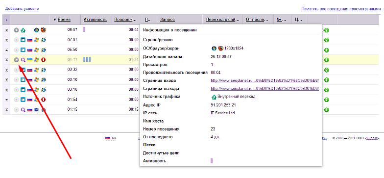Expand the 05:50 visit row details
The image size is (384, 178).
(x=6, y=50)
